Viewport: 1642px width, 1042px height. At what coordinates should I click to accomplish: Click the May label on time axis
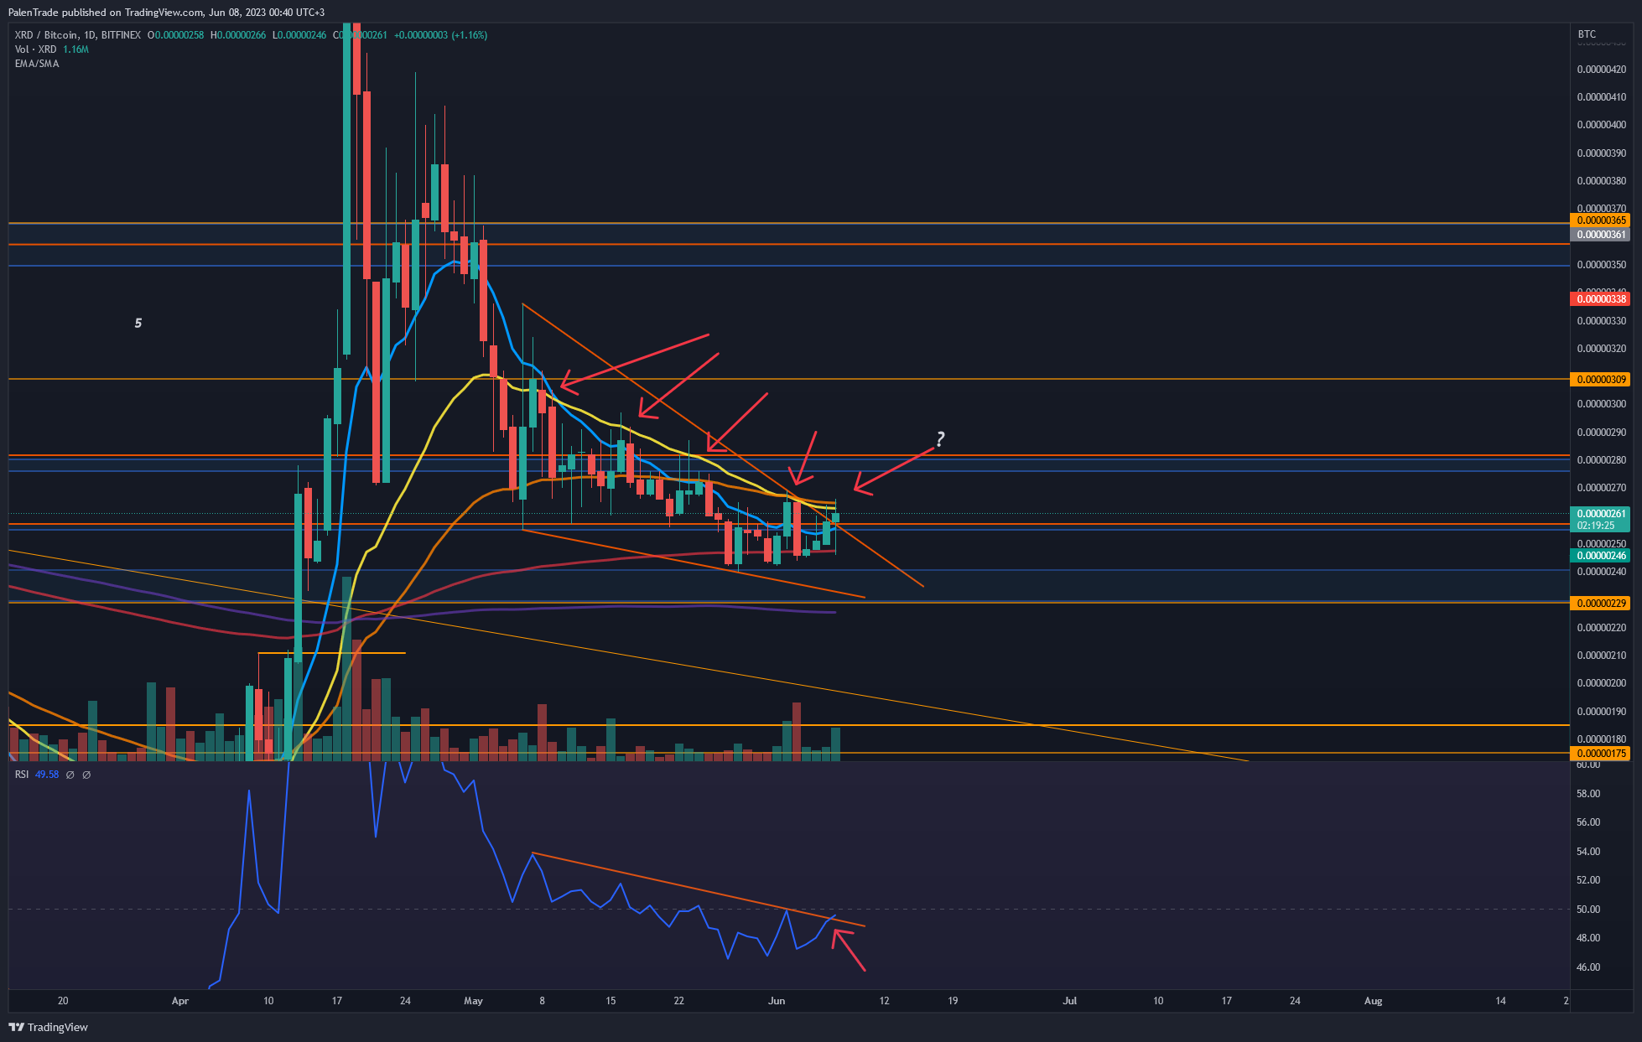[474, 1001]
